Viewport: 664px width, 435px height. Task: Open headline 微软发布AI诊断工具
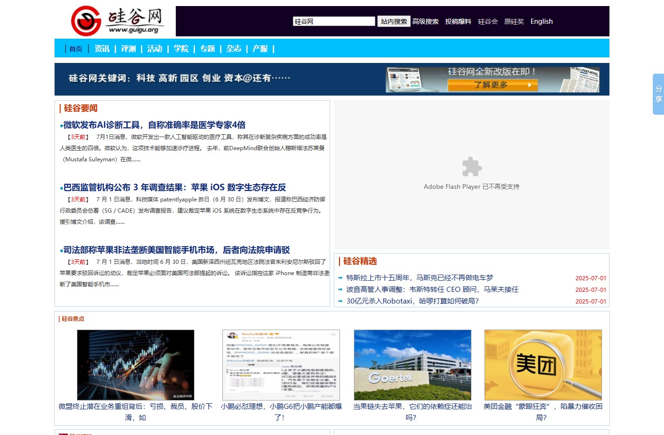[x=154, y=125]
